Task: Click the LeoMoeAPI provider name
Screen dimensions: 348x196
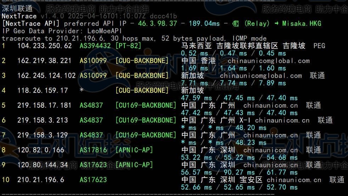Action: (104, 31)
